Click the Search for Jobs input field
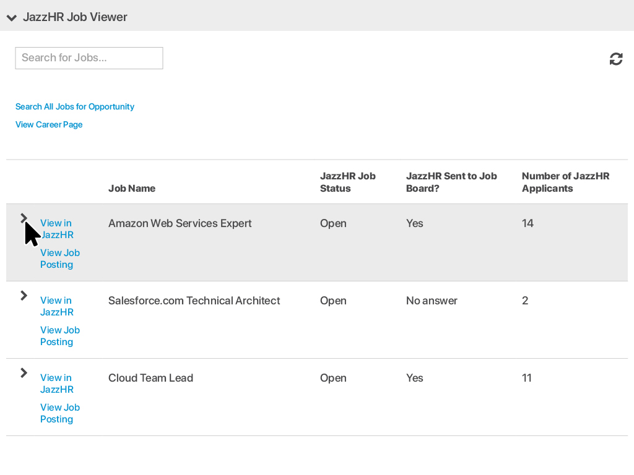This screenshot has width=634, height=475. pos(89,58)
